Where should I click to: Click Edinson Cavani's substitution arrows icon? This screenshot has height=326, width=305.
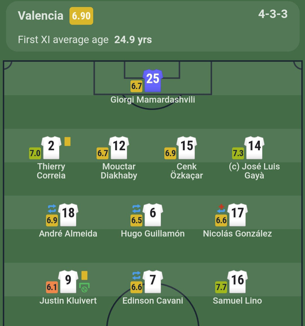[x=136, y=276]
